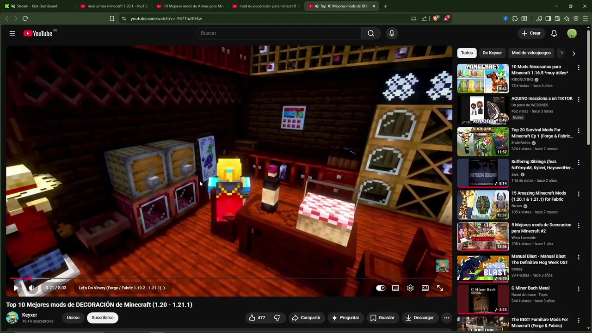The image size is (592, 333).
Task: Toggle subtitles in the player
Action: click(395, 288)
